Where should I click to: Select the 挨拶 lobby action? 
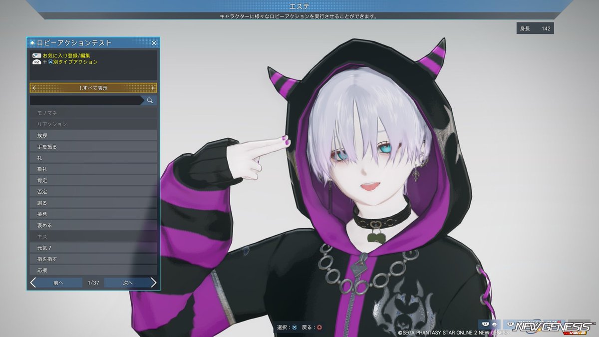click(x=93, y=136)
